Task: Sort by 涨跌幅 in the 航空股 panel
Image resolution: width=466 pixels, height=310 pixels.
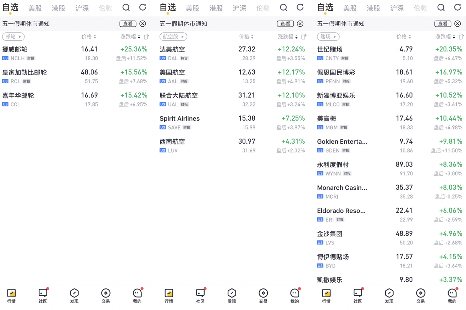Action: 288,37
